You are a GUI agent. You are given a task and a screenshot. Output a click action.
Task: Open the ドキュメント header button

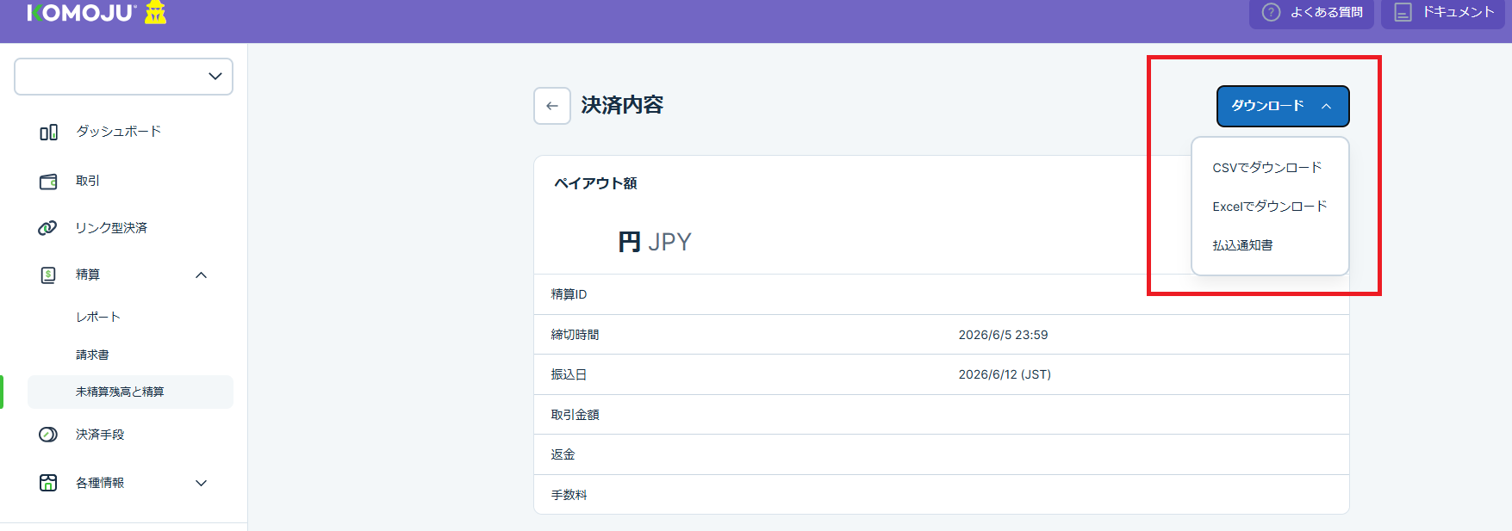(1443, 12)
